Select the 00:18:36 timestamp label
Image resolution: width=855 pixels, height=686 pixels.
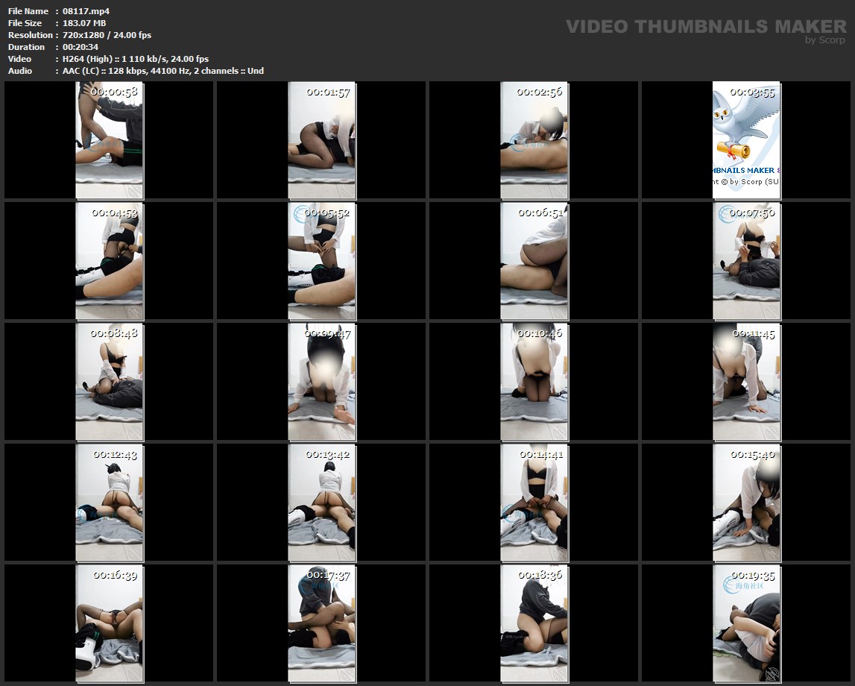541,575
